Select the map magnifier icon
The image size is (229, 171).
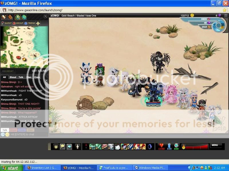(x=17, y=17)
